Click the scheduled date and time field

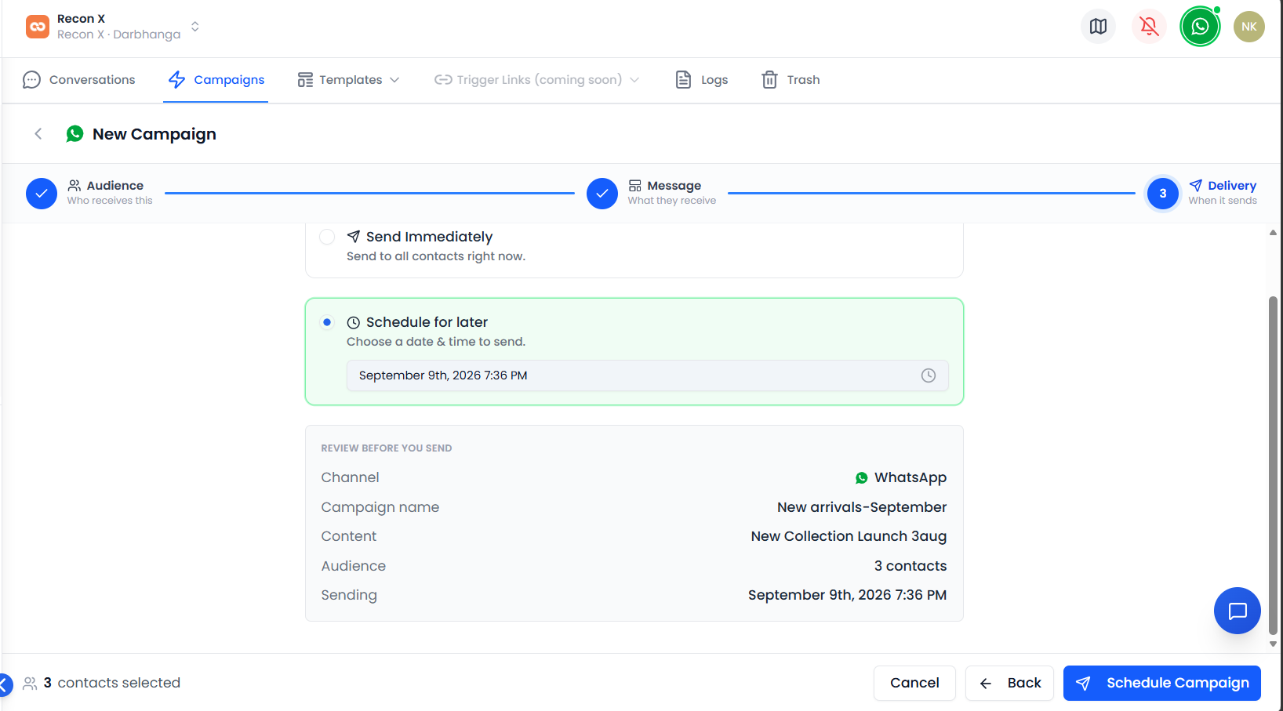pyautogui.click(x=647, y=375)
